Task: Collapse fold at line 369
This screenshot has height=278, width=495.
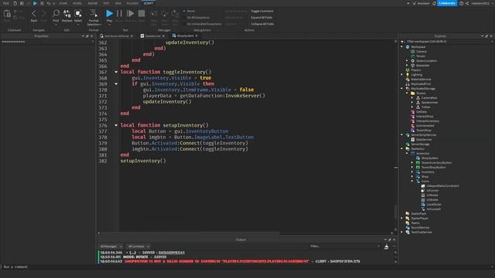Action: click(x=116, y=84)
